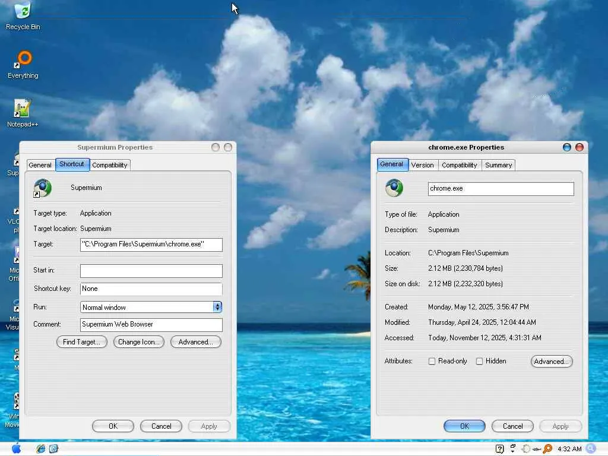This screenshot has height=456, width=608.
Task: Select the Notepad++ desktop shortcut
Action: point(23,113)
